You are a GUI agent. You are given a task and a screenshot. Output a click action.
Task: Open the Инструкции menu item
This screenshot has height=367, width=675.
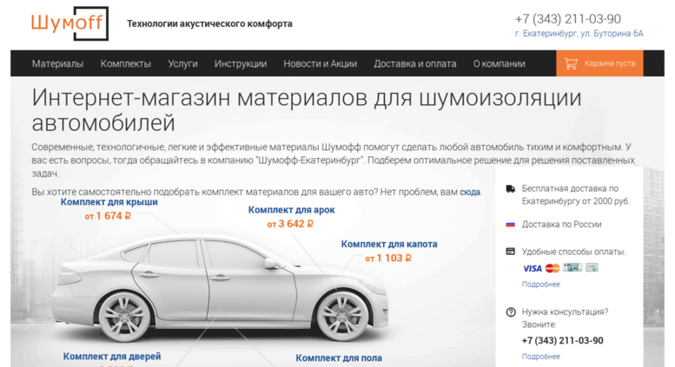click(x=241, y=63)
